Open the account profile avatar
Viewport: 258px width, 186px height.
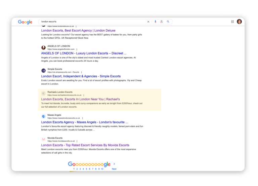coord(239,22)
